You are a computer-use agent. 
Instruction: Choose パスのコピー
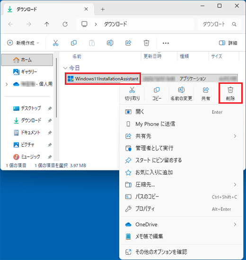[x=181, y=197]
